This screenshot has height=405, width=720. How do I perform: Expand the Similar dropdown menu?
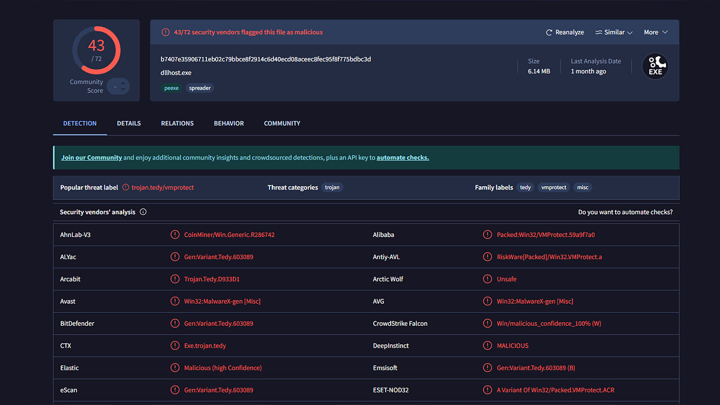[630, 32]
